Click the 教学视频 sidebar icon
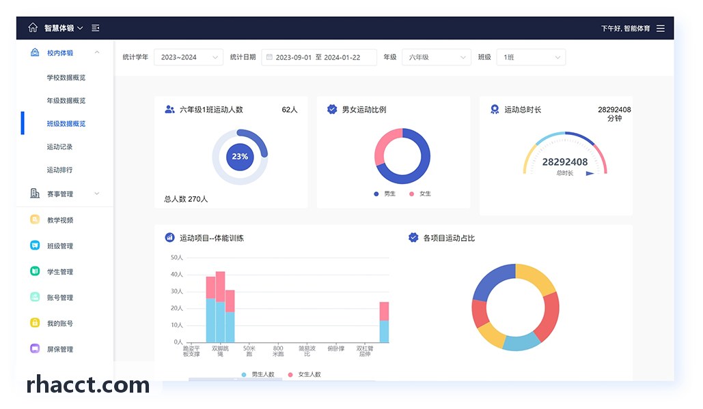 point(35,219)
